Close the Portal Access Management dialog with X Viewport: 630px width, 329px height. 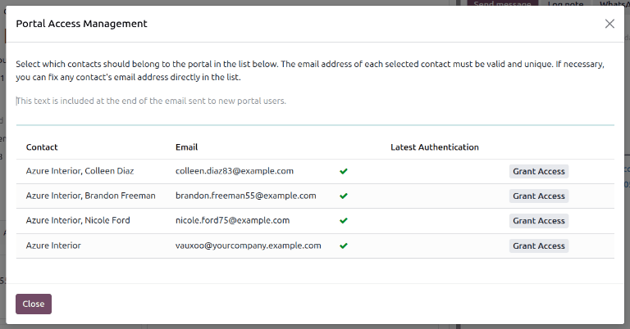point(609,24)
